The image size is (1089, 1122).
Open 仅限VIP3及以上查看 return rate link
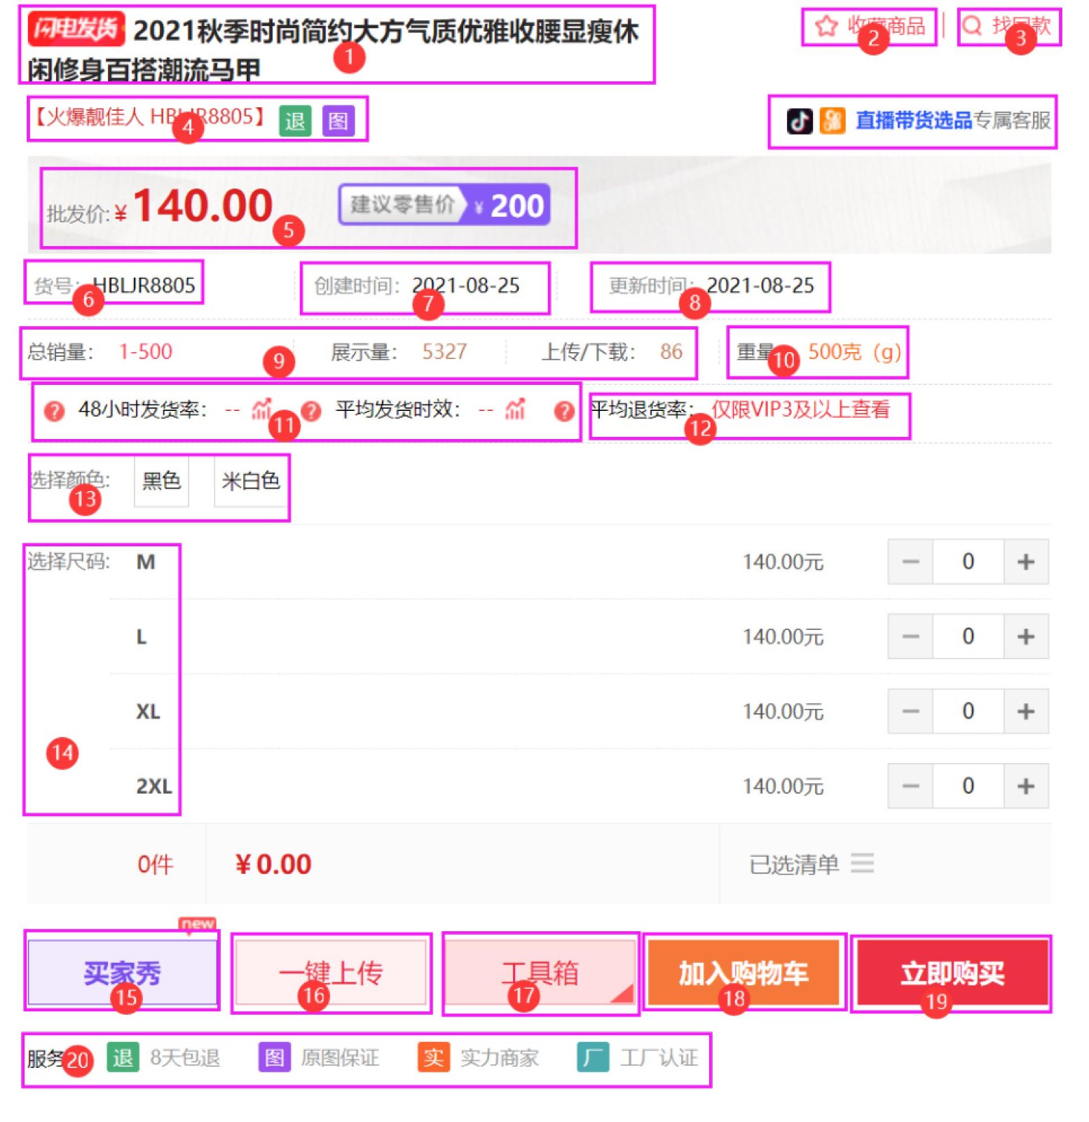801,409
